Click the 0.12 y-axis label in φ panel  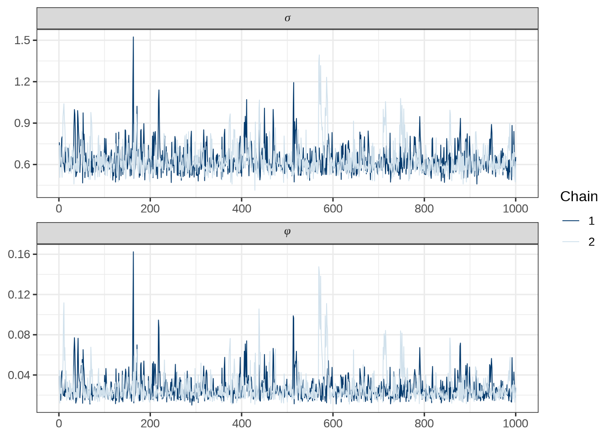19,295
